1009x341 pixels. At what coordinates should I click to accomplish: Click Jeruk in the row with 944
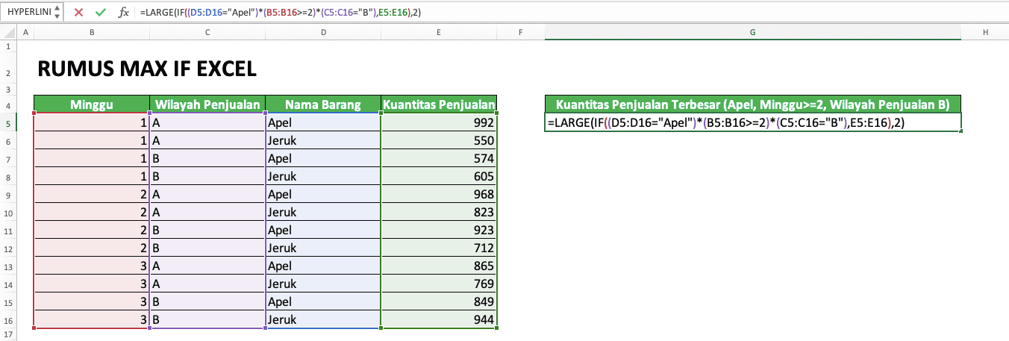[323, 319]
